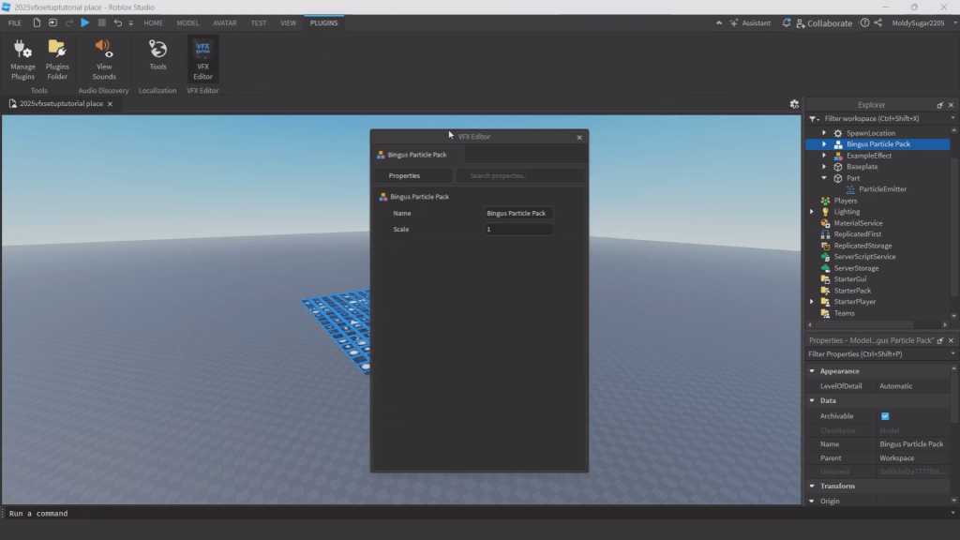Expand ExampleEffect in Explorer
This screenshot has height=540, width=960.
click(x=824, y=156)
